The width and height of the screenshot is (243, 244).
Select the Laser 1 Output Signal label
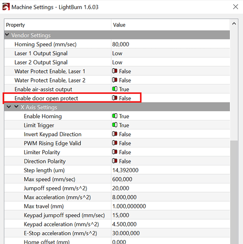click(41, 53)
